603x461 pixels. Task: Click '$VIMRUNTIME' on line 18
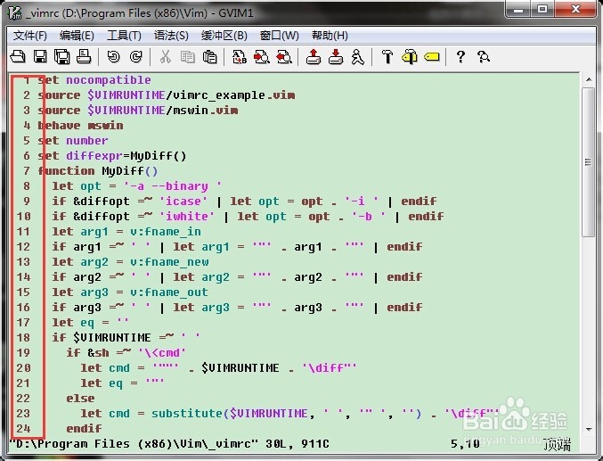tap(112, 338)
